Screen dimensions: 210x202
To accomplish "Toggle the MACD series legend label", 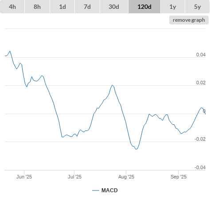I will pos(109,190).
